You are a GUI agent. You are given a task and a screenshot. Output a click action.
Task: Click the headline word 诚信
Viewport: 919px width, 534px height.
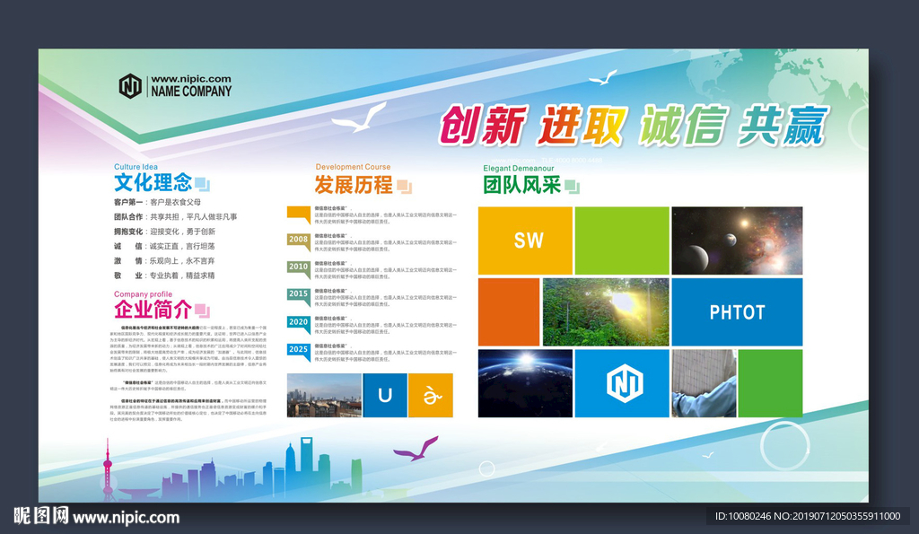683,125
